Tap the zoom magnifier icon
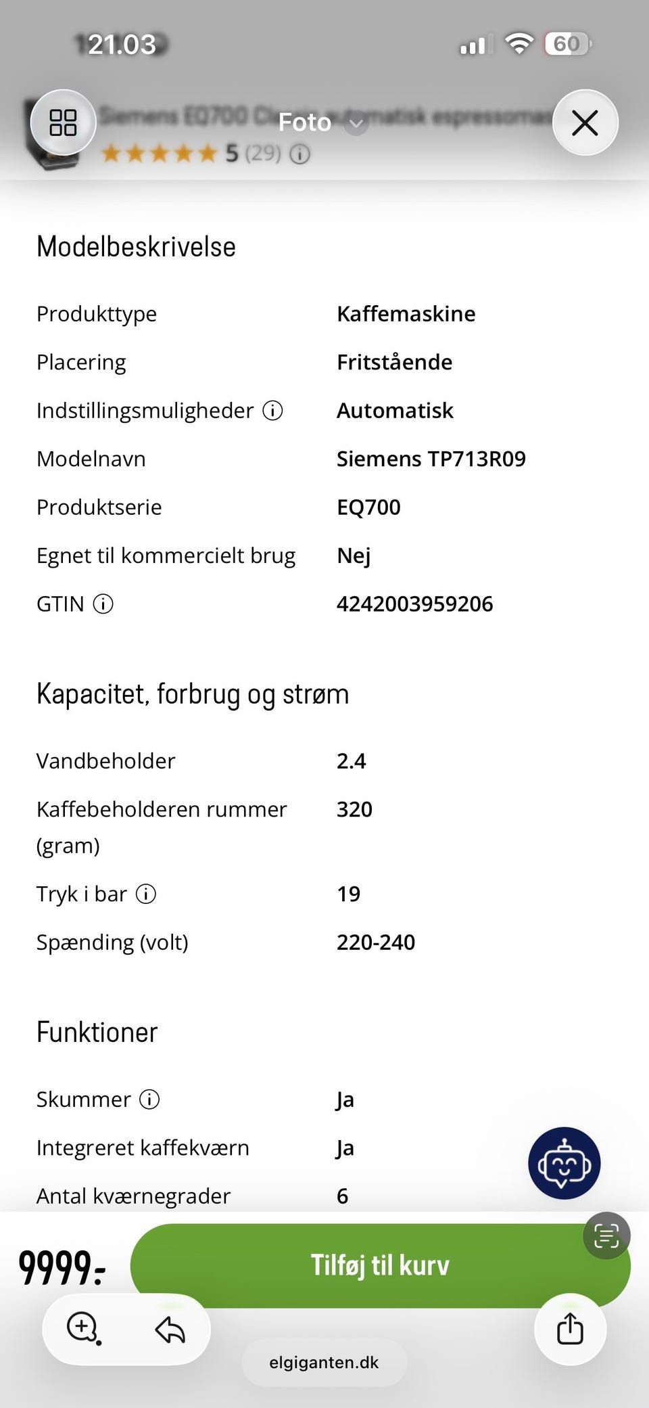The width and height of the screenshot is (649, 1408). pyautogui.click(x=83, y=1328)
